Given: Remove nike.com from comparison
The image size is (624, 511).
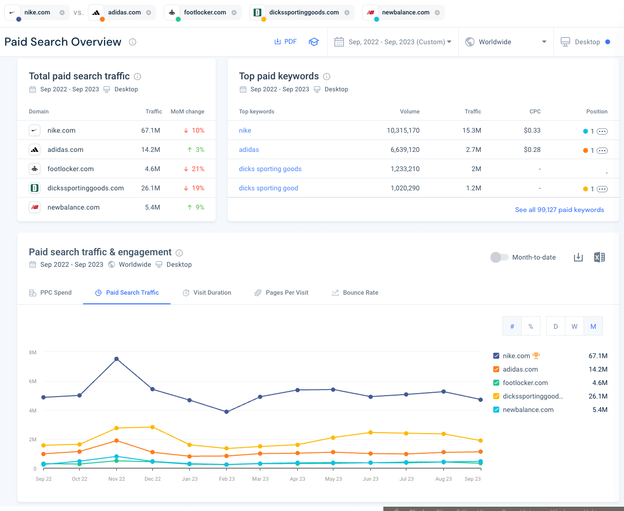Looking at the screenshot, I should click(x=62, y=13).
